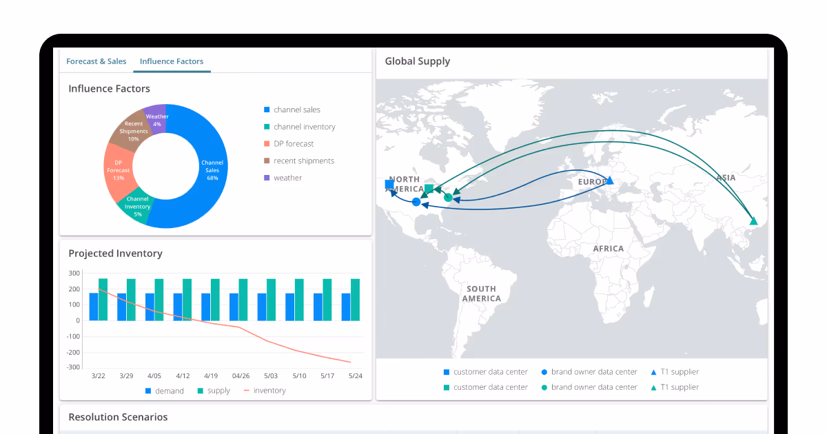827x434 pixels.
Task: Click the Global Supply panel title
Action: tap(418, 61)
